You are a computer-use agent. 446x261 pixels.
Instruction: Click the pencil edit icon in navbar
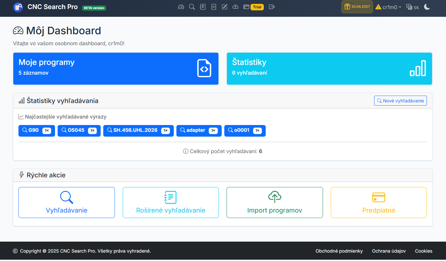tap(225, 7)
